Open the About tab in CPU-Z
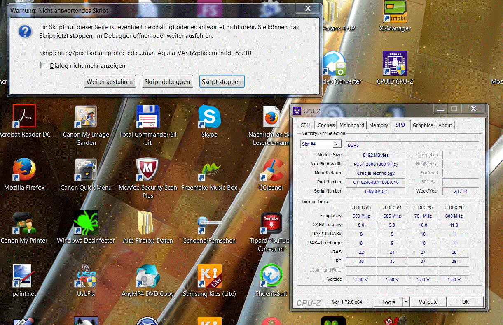503x325 pixels. 445,125
